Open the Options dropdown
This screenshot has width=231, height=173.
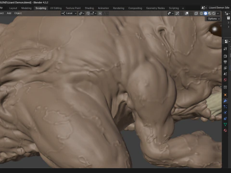(x=214, y=19)
